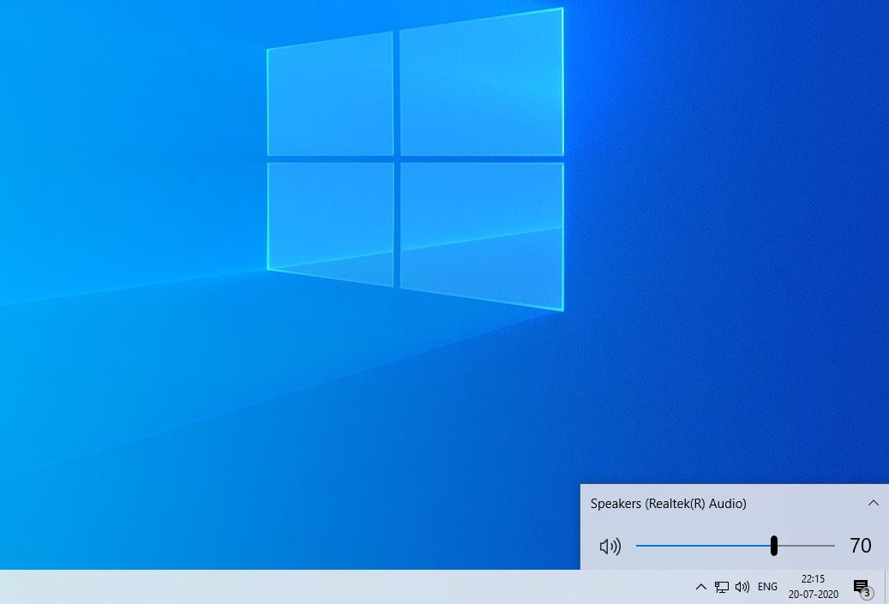889x604 pixels.
Task: Mute the speakers using the flyout speaker icon
Action: point(610,547)
